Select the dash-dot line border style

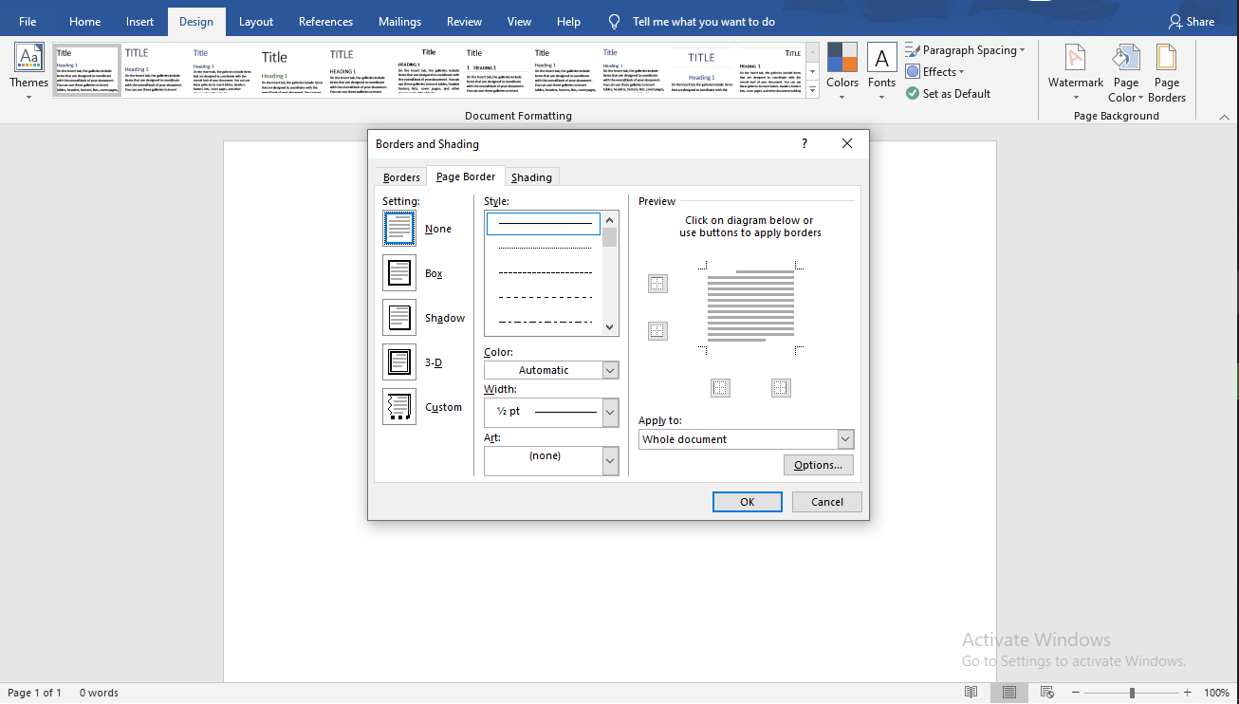point(545,322)
